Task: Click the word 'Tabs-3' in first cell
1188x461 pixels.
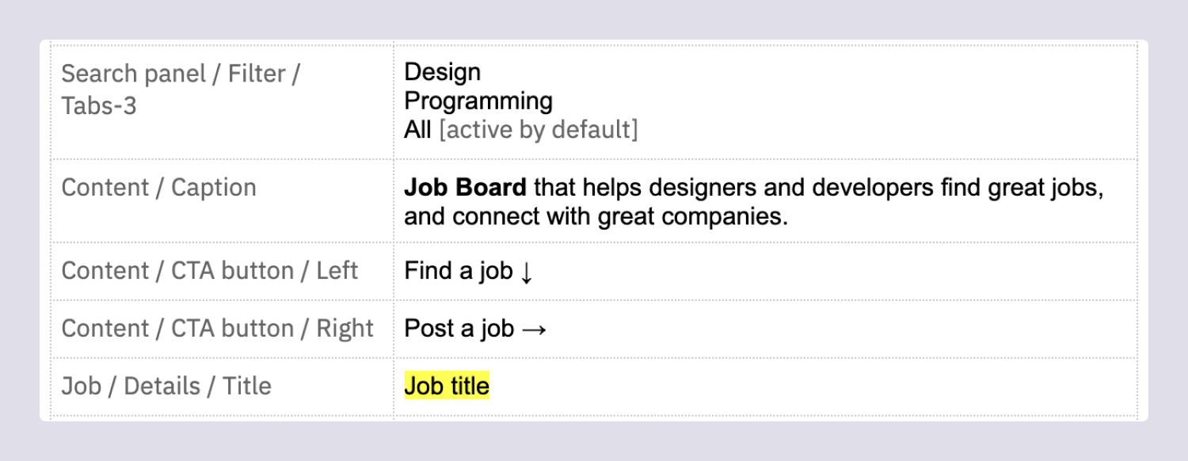Action: pos(99,105)
